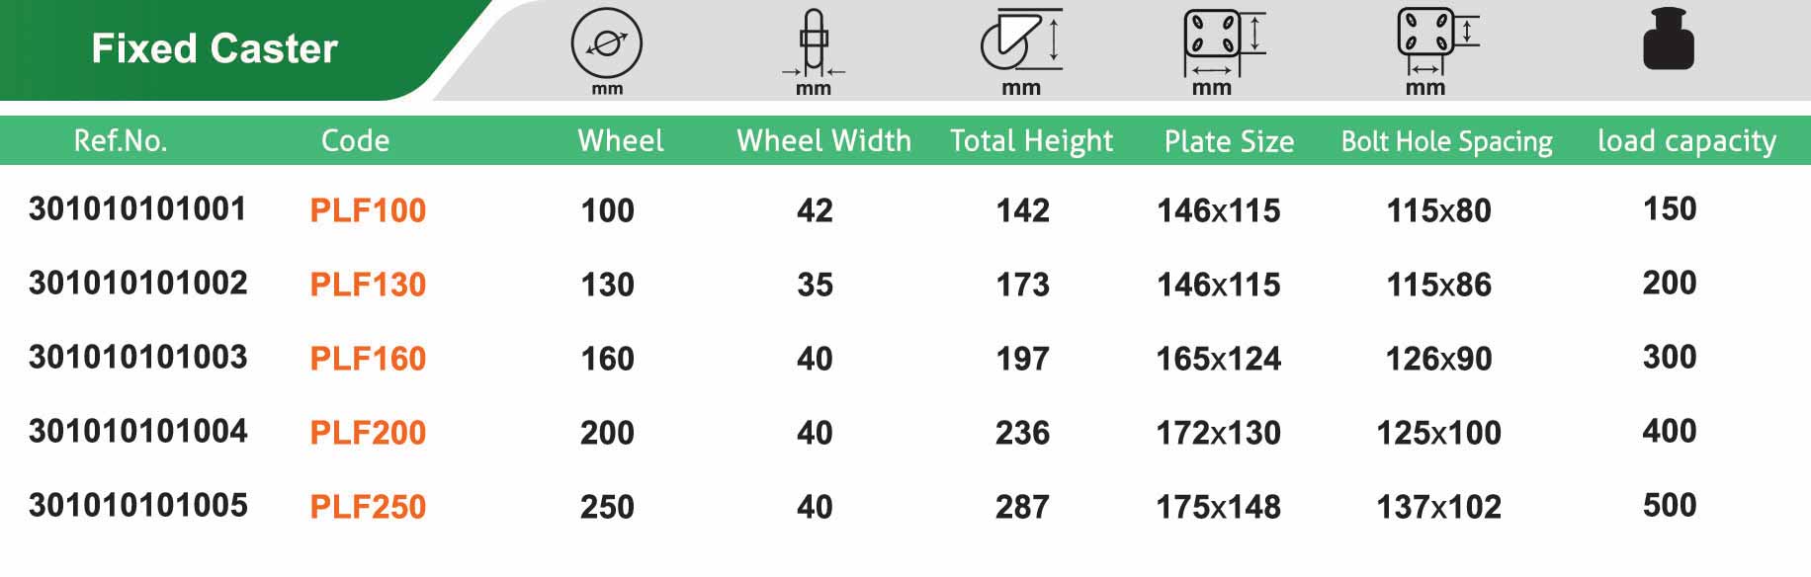Click the load capacity weight icon
The image size is (1811, 577).
point(1669,40)
